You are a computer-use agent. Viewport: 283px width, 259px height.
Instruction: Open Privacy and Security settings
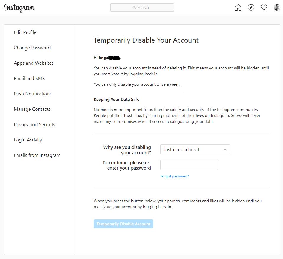[x=35, y=125]
